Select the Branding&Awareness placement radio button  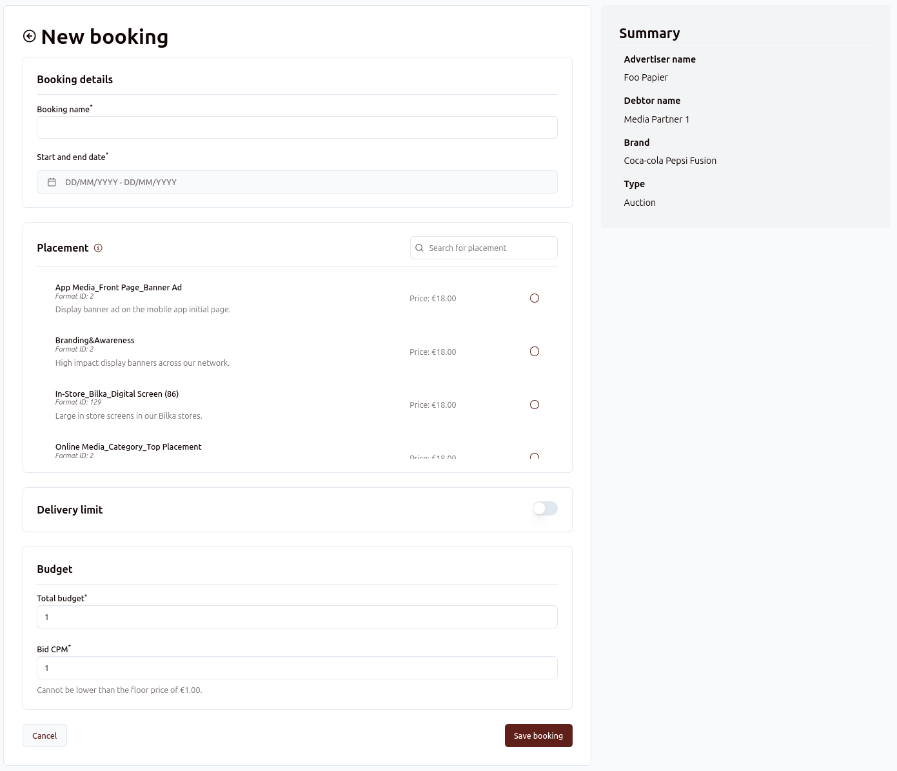point(534,352)
